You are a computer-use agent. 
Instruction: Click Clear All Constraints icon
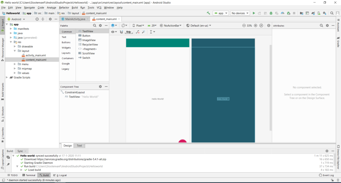tap(138, 32)
